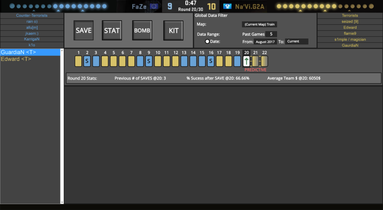Viewport: 383px width, 210px height.
Task: Click the FaZe score 9
Action: (x=170, y=6)
